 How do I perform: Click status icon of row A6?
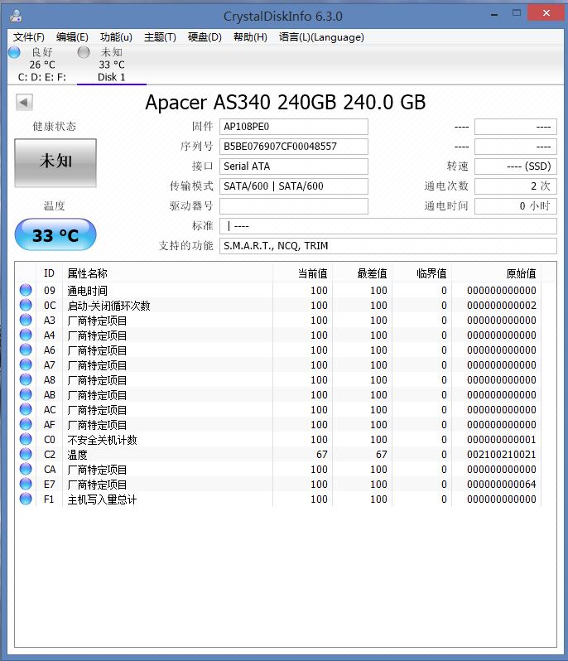[26, 350]
